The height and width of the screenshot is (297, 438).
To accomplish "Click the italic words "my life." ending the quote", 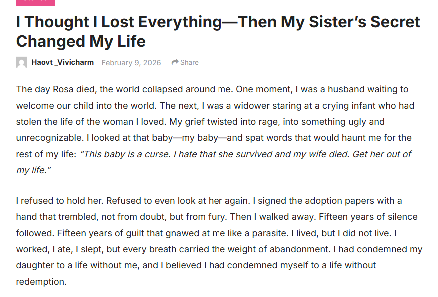I will pos(34,170).
